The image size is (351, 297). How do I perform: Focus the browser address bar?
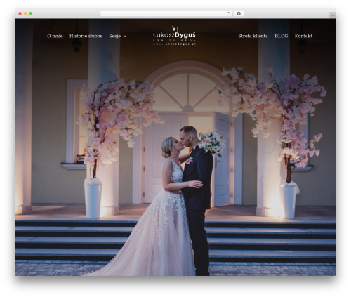(x=163, y=13)
